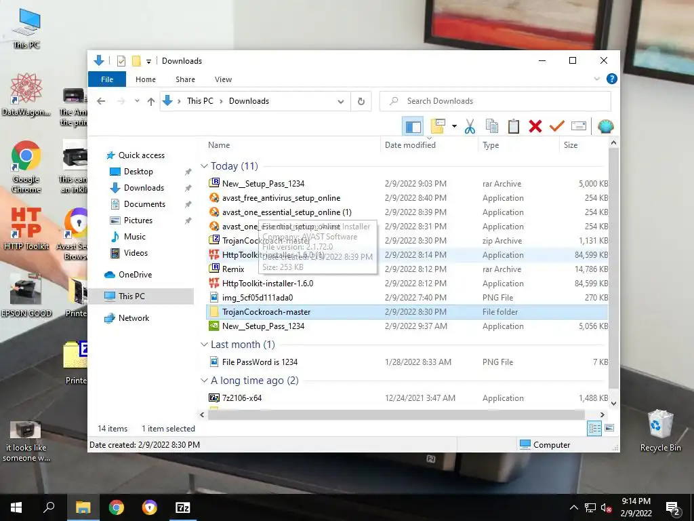Click the scissors Cut icon
This screenshot has height=521, width=694.
point(470,127)
